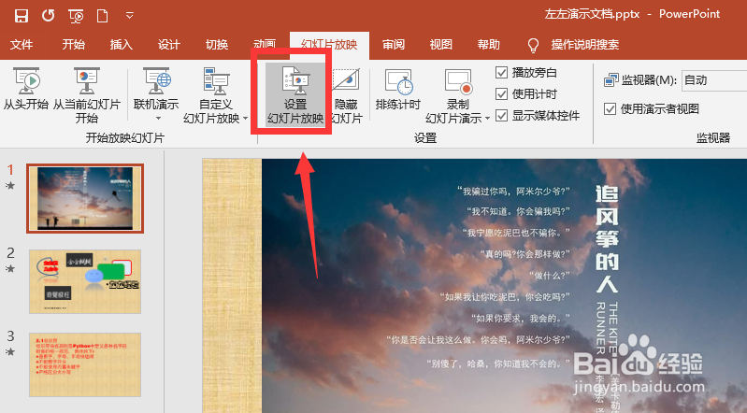The height and width of the screenshot is (413, 747).
Task: Click the monitor icon beside 监视器(M)
Action: coord(611,80)
